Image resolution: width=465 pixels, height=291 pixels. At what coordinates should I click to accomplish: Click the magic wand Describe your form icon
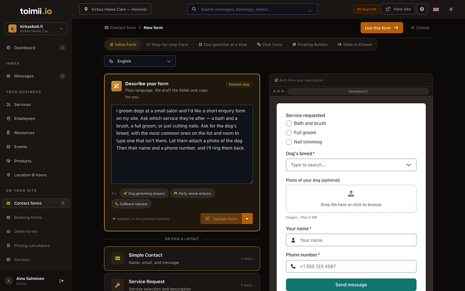pyautogui.click(x=116, y=86)
